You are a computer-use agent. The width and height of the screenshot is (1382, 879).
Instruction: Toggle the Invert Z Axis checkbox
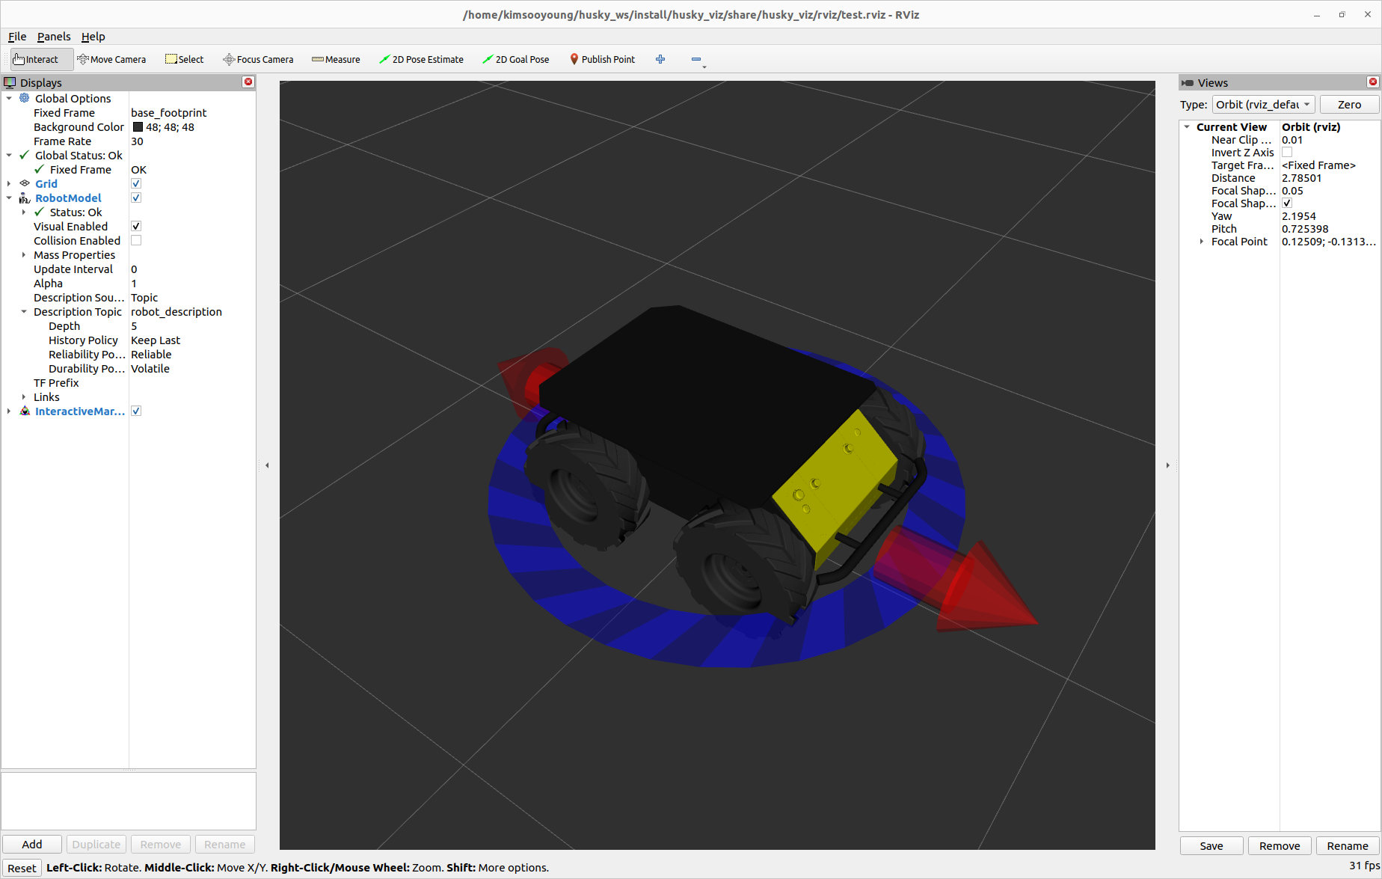pyautogui.click(x=1287, y=153)
